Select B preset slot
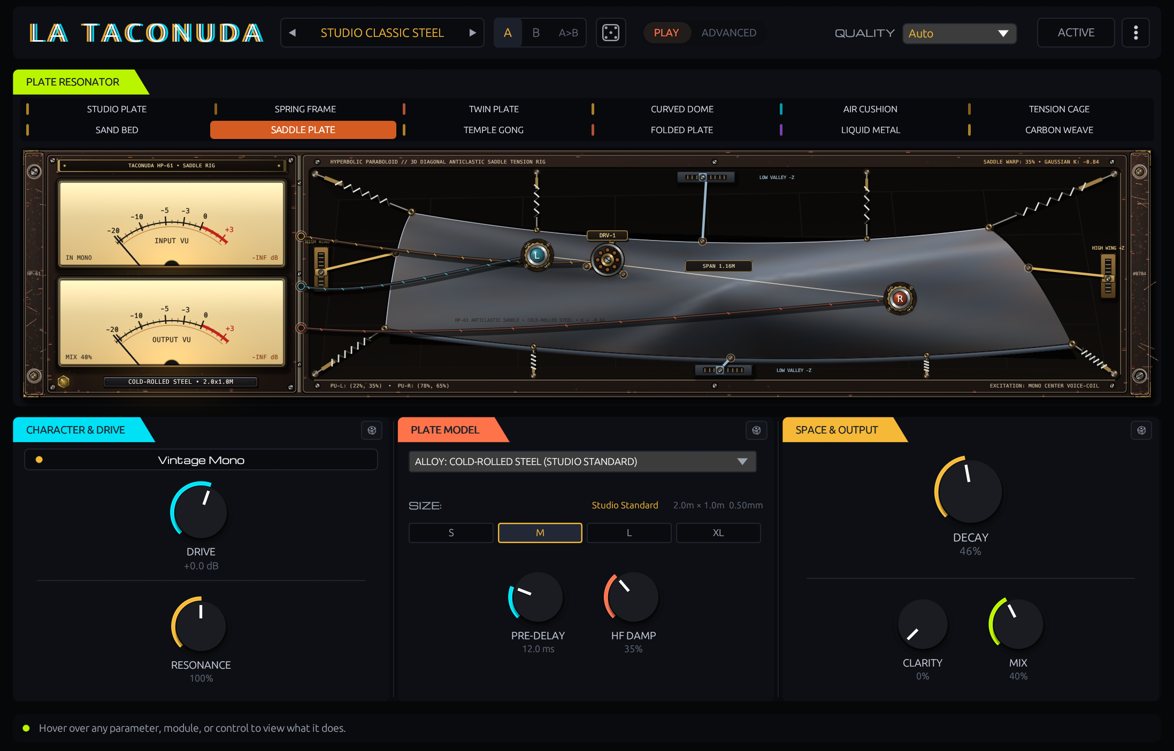This screenshot has height=751, width=1174. click(x=536, y=33)
